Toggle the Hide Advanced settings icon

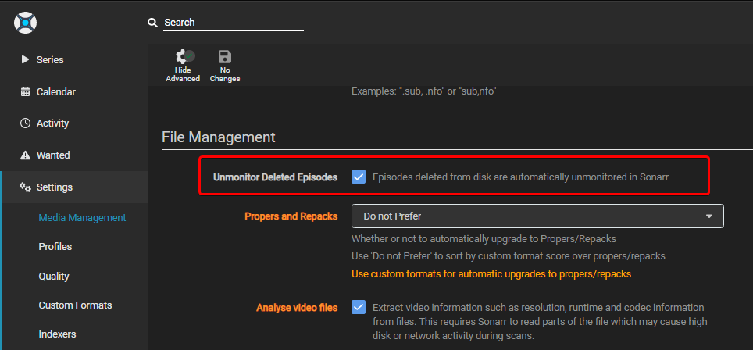pos(184,57)
